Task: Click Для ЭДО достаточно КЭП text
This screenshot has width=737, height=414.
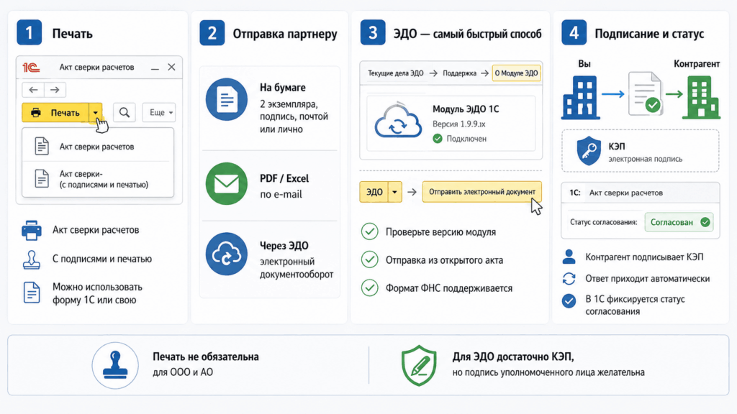Action: tap(513, 356)
